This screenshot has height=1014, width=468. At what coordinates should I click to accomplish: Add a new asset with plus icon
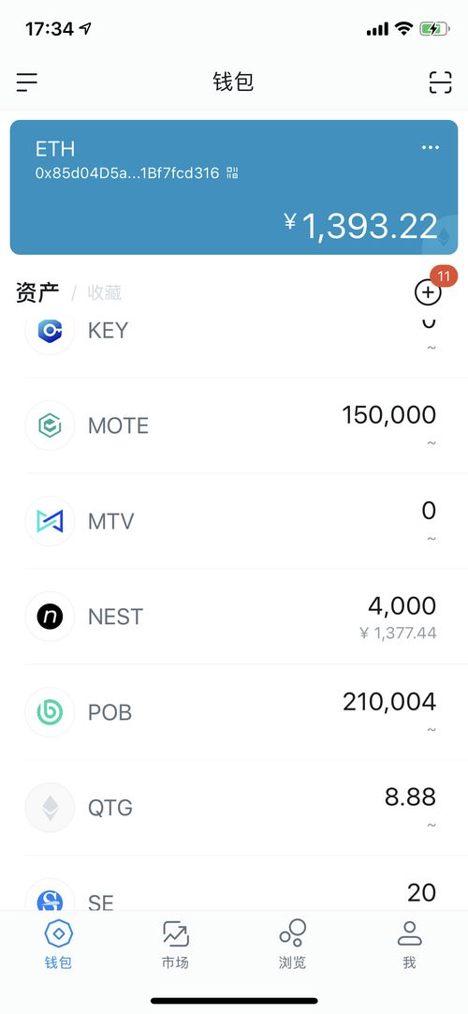coord(428,292)
